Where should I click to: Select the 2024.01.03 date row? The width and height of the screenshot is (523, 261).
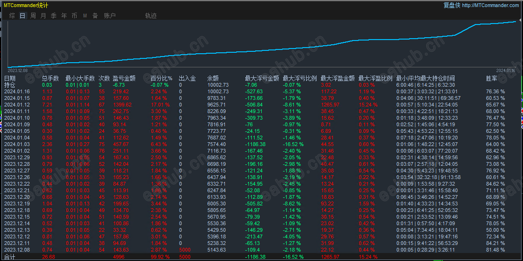tap(262, 144)
